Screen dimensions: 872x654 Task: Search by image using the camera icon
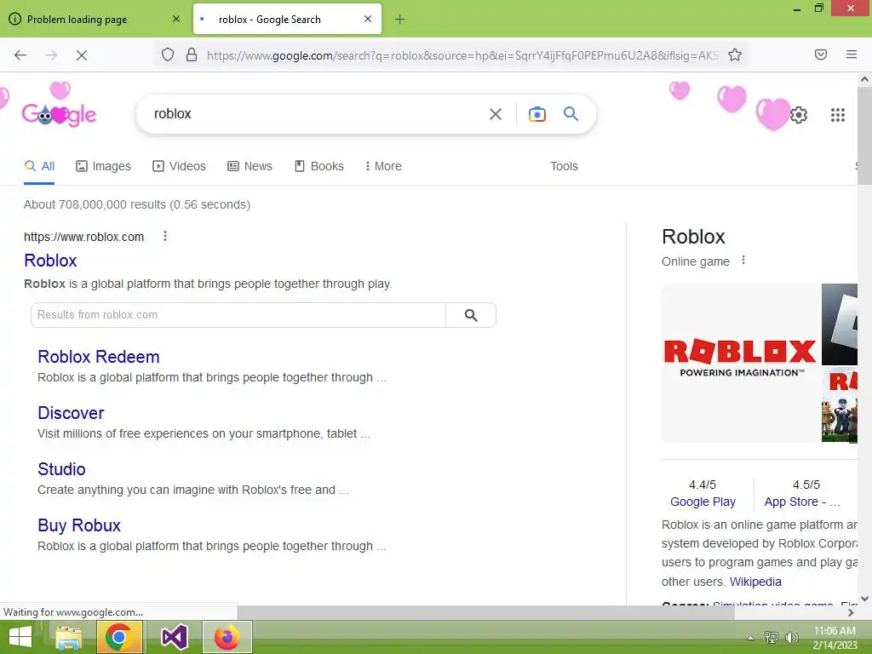pyautogui.click(x=536, y=114)
